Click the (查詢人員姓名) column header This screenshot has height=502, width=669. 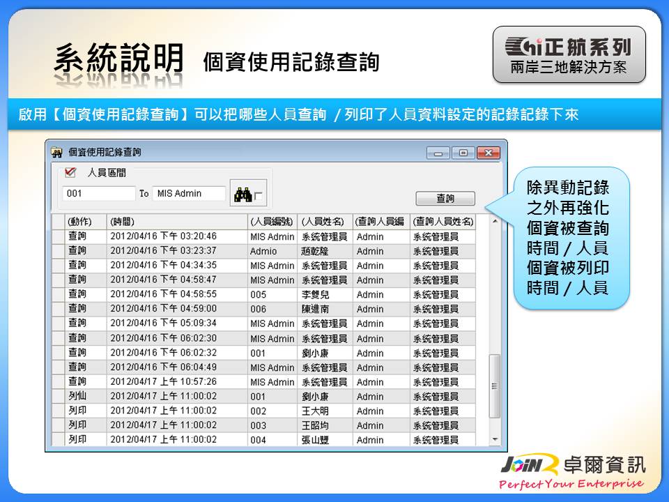tap(443, 221)
